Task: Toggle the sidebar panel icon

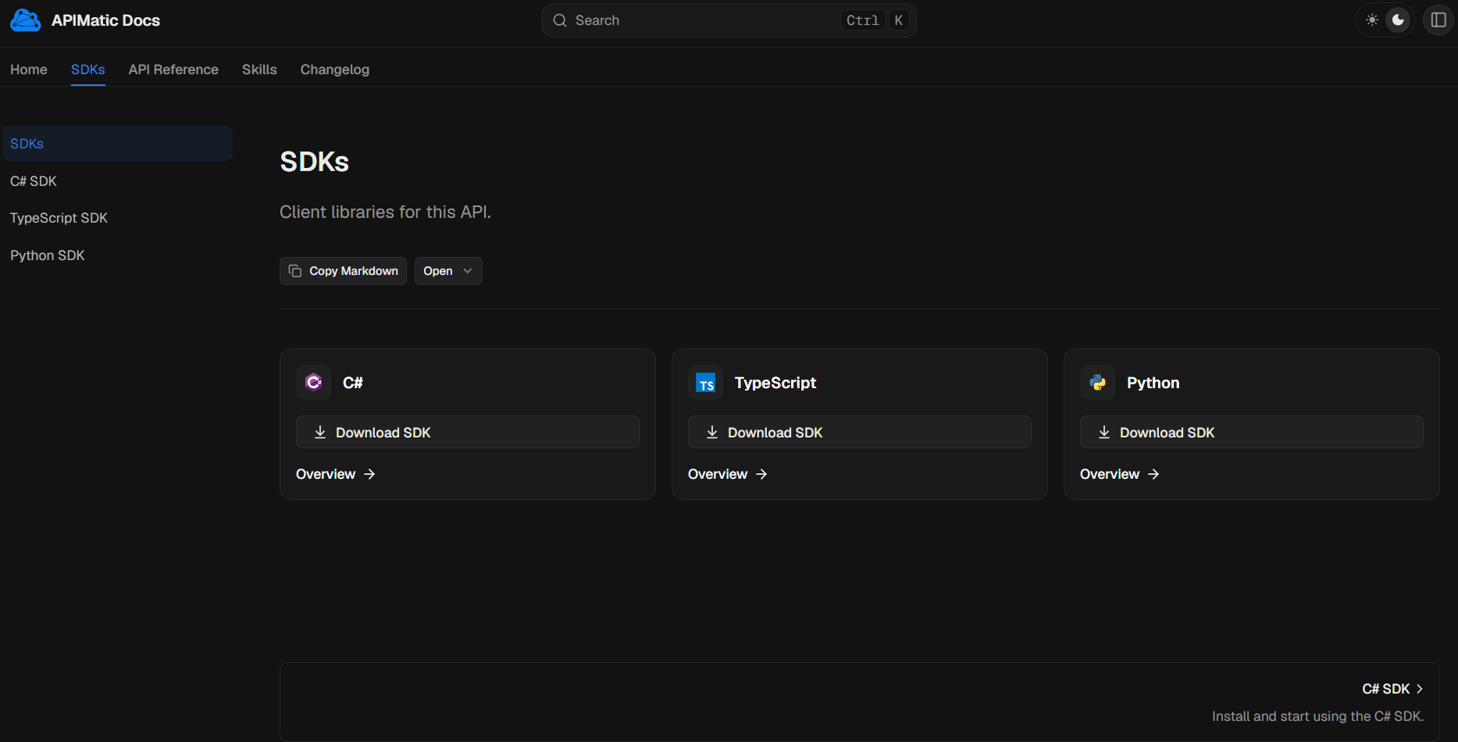Action: [1438, 20]
